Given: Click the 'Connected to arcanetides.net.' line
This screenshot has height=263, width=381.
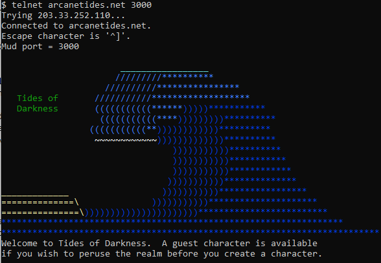Looking at the screenshot, I should [x=76, y=26].
